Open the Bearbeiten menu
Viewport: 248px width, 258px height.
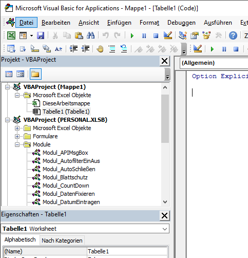tap(56, 23)
